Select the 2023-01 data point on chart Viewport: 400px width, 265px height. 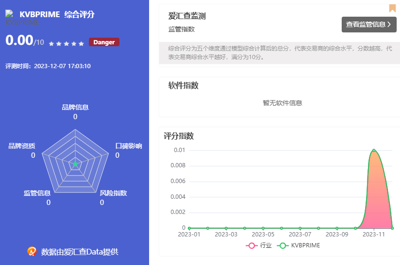(x=189, y=228)
